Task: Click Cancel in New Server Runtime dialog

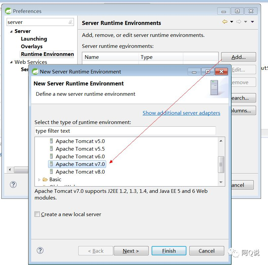Action: pos(207,251)
